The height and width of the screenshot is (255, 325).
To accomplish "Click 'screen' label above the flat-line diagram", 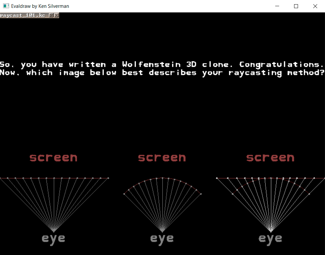I will 54,158.
